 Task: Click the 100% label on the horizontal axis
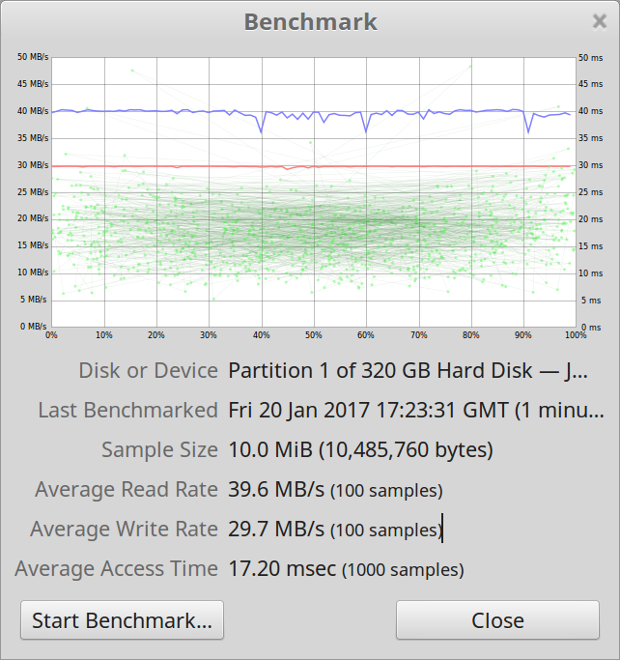coord(575,335)
